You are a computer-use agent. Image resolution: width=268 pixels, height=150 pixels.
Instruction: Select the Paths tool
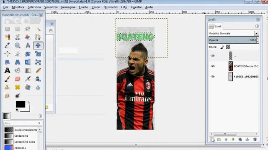coord(38,37)
